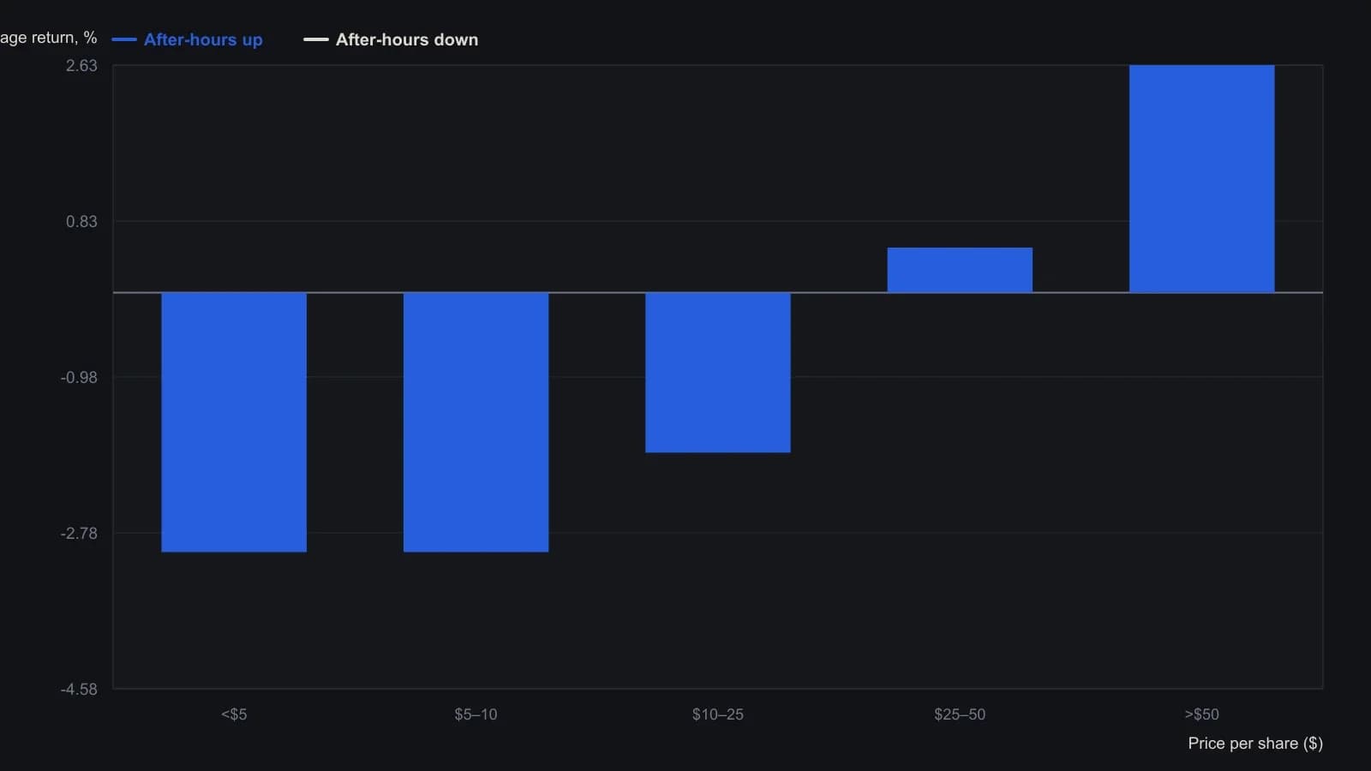Click the '-2.78' y-axis value
Screen dimensions: 1371x771
pyautogui.click(x=79, y=534)
